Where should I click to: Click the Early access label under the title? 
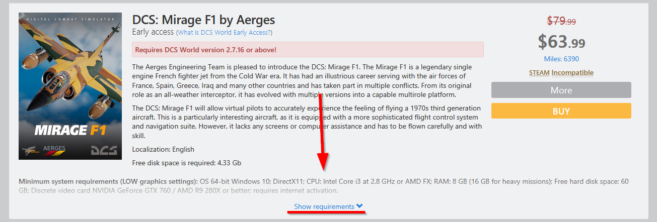[x=153, y=32]
